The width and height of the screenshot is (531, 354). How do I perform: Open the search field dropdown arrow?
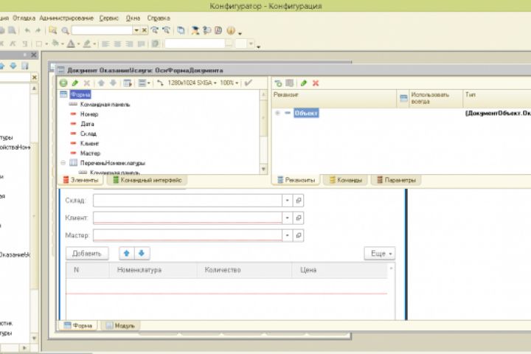(136, 30)
